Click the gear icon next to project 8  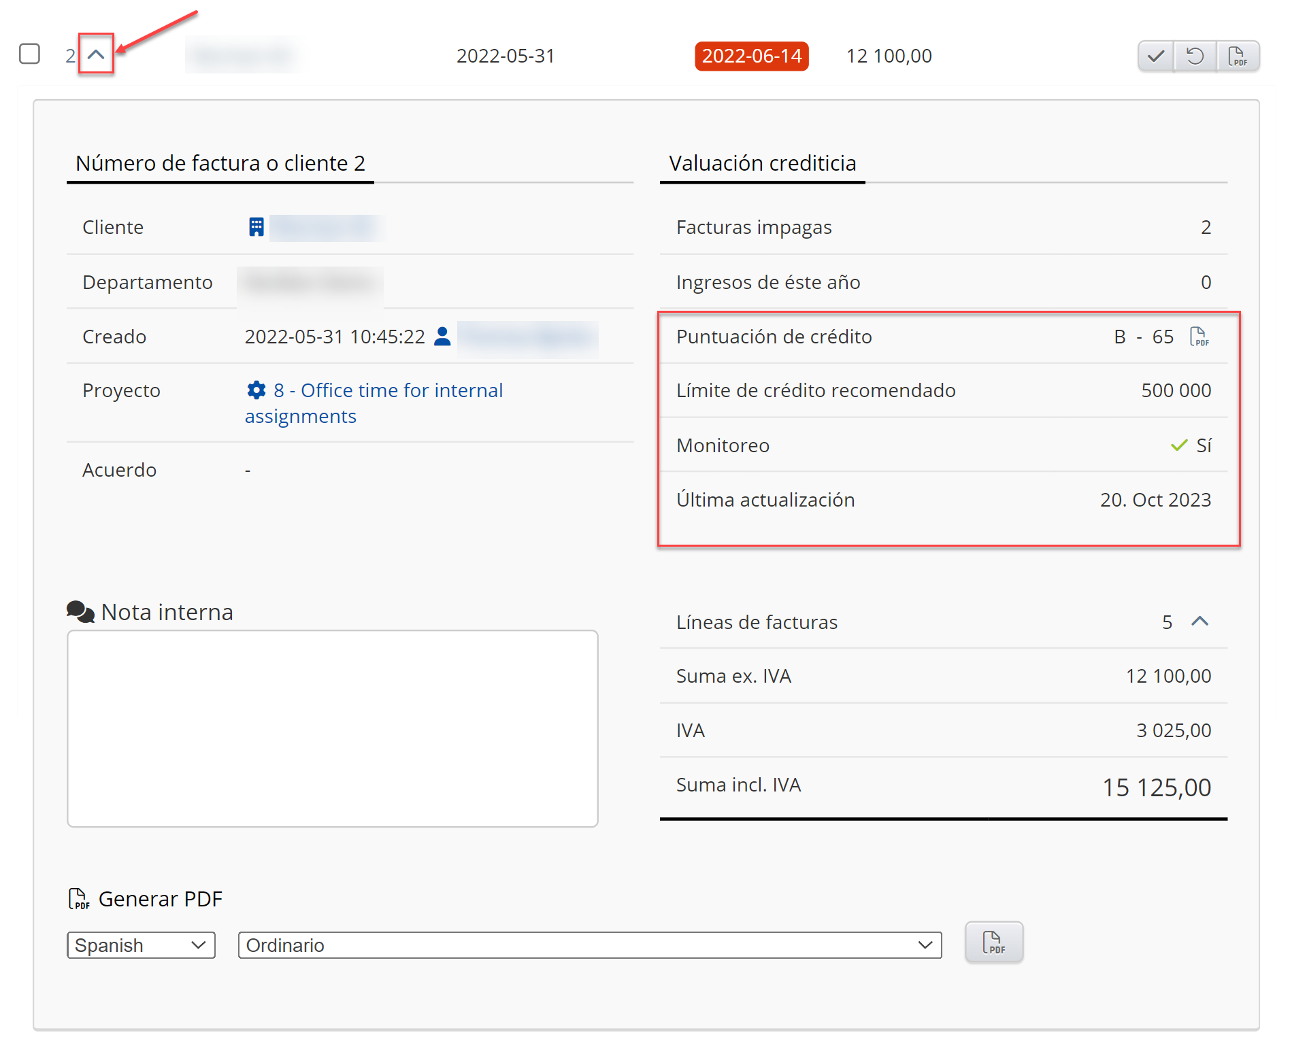pyautogui.click(x=256, y=390)
